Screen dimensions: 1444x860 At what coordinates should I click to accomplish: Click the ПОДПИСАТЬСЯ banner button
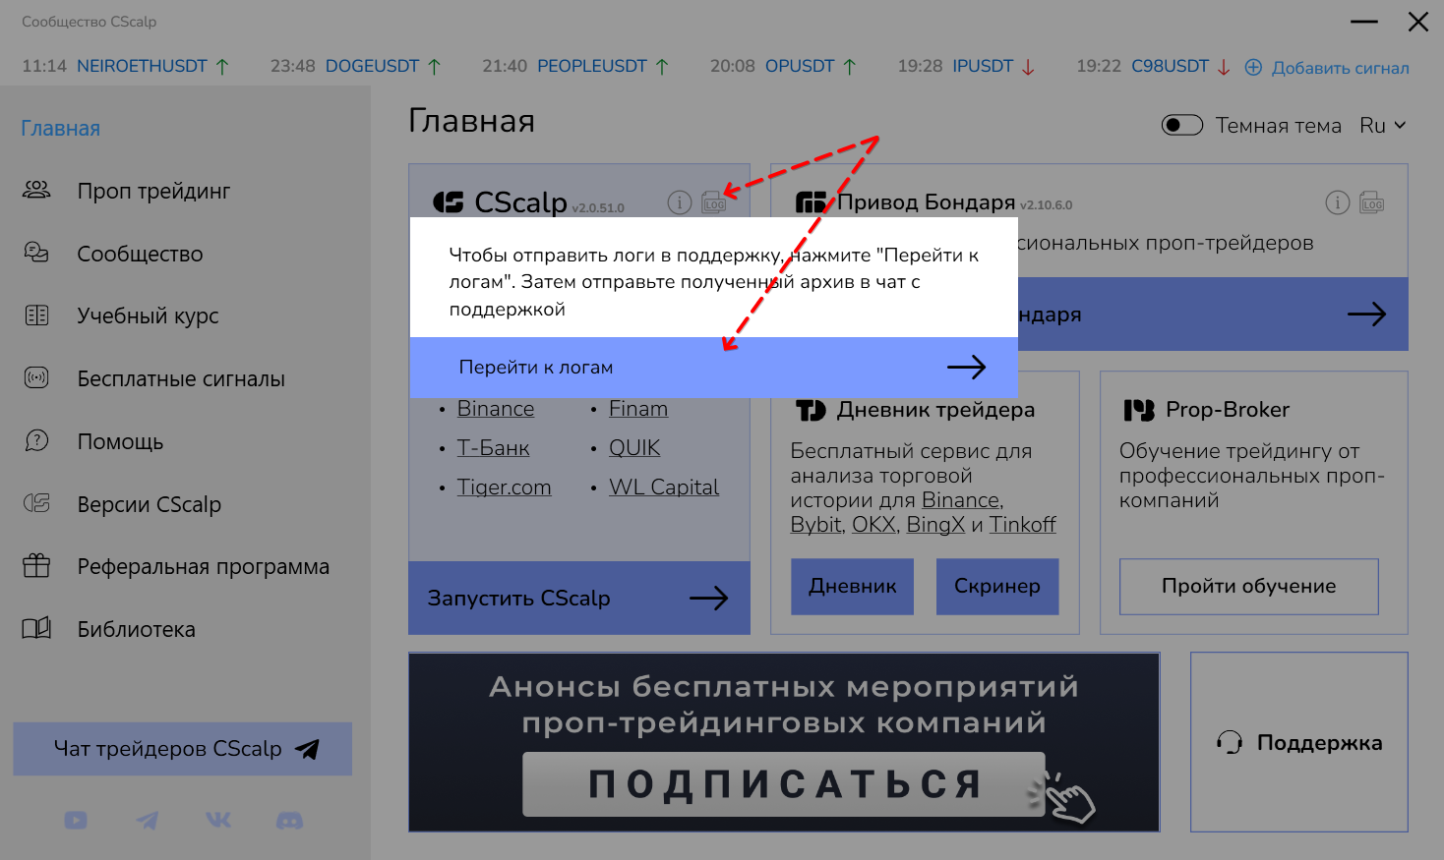pyautogui.click(x=783, y=784)
